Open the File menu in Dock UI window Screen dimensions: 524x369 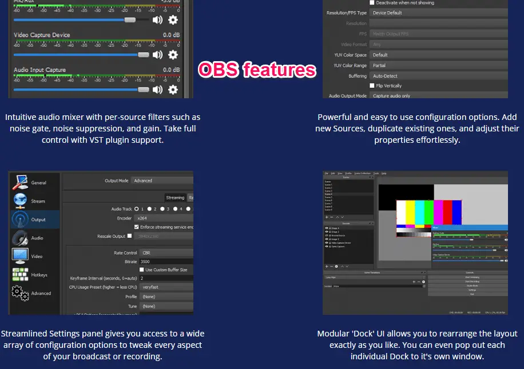click(x=327, y=174)
